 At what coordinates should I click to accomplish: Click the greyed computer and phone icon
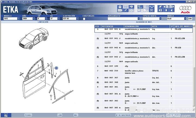tap(140, 10)
